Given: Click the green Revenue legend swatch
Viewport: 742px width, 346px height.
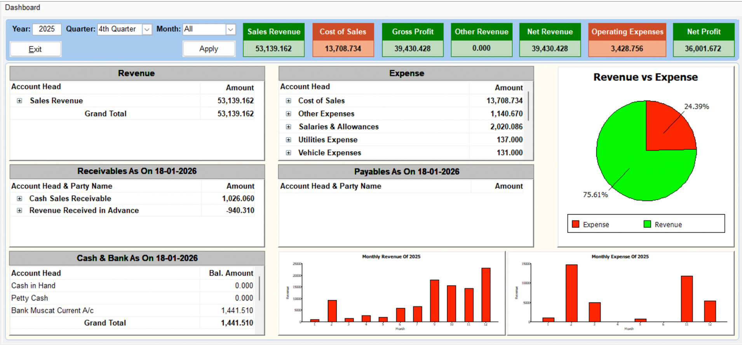Looking at the screenshot, I should click(647, 224).
